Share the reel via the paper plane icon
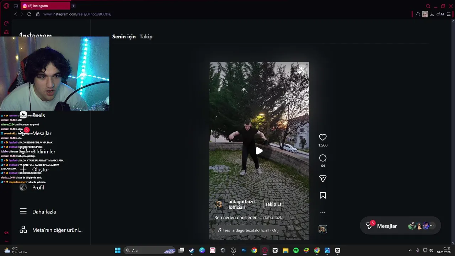This screenshot has height=256, width=455. coord(323,178)
